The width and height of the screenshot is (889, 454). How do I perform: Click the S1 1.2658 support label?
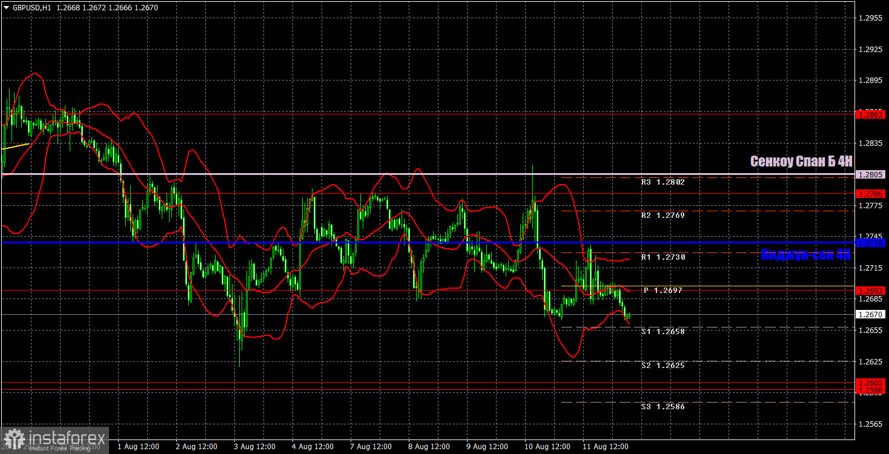[x=664, y=332]
